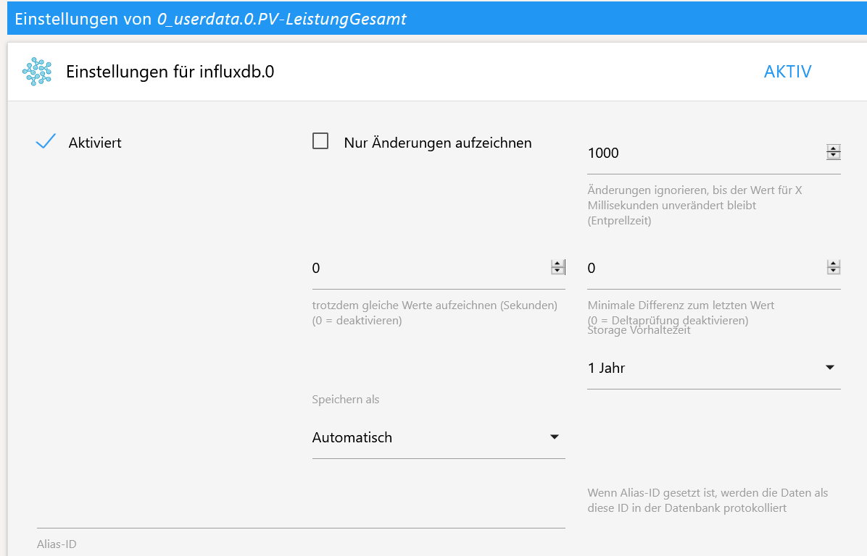Viewport: 867px width, 556px height.
Task: Increase Minimale Differenz using up arrow
Action: (x=834, y=264)
